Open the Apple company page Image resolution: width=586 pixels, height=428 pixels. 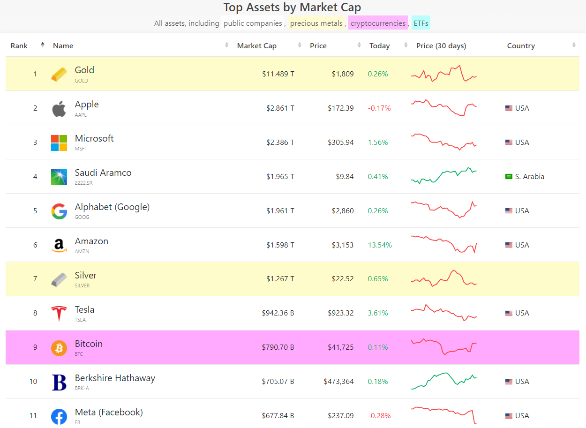click(x=87, y=105)
